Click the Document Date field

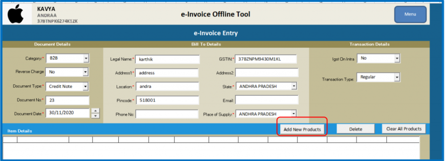(x=67, y=113)
